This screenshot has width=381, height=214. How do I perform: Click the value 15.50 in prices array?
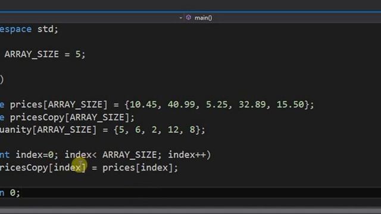tap(291, 105)
